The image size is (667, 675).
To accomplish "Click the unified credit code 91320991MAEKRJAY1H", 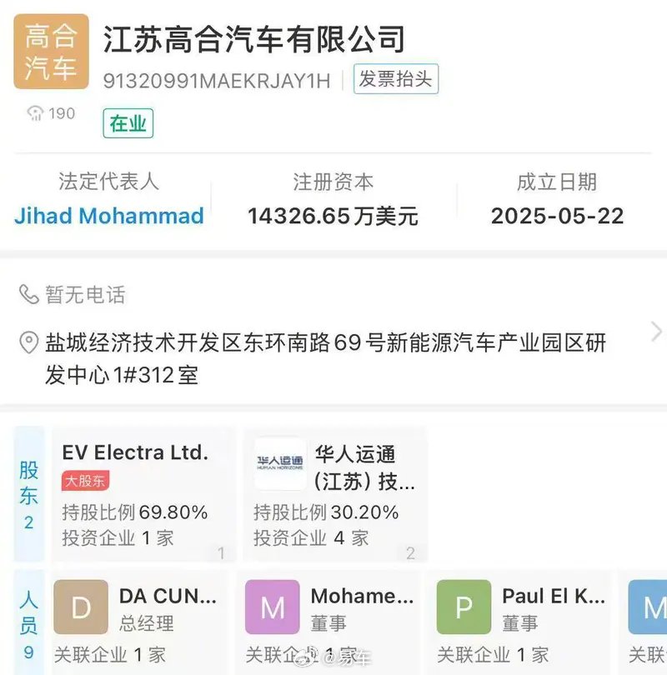I will (x=217, y=81).
